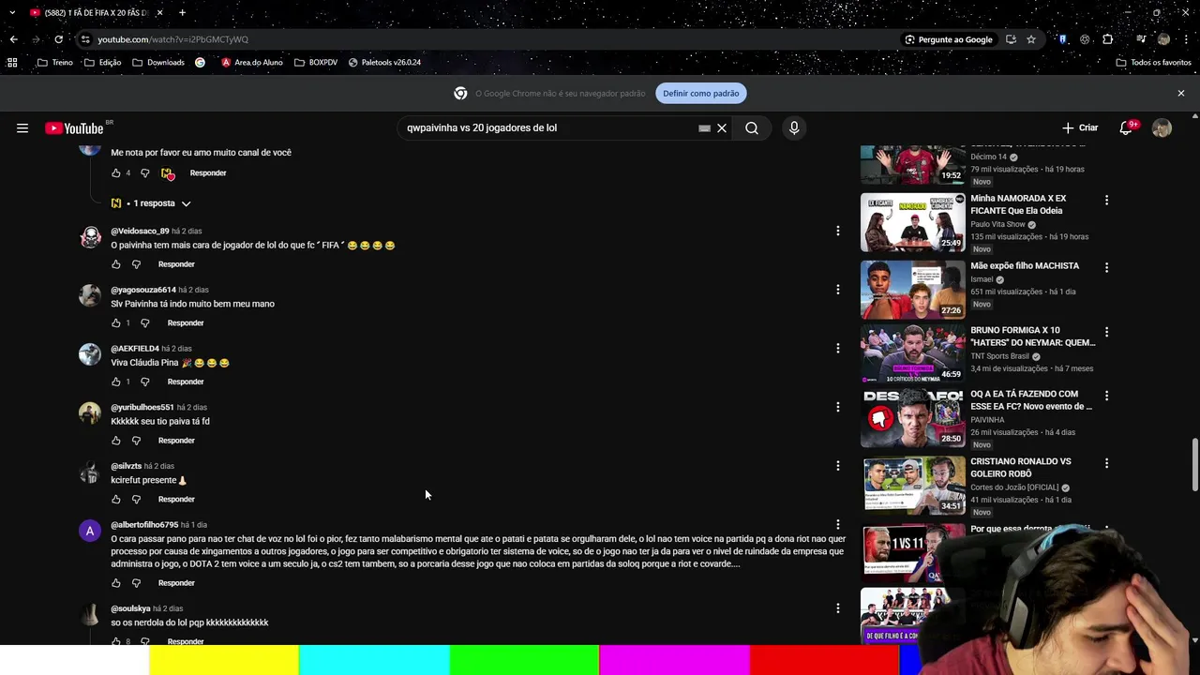This screenshot has width=1200, height=675.
Task: Open Mãe expõe filho MACHISTA thumbnail
Action: pos(912,290)
